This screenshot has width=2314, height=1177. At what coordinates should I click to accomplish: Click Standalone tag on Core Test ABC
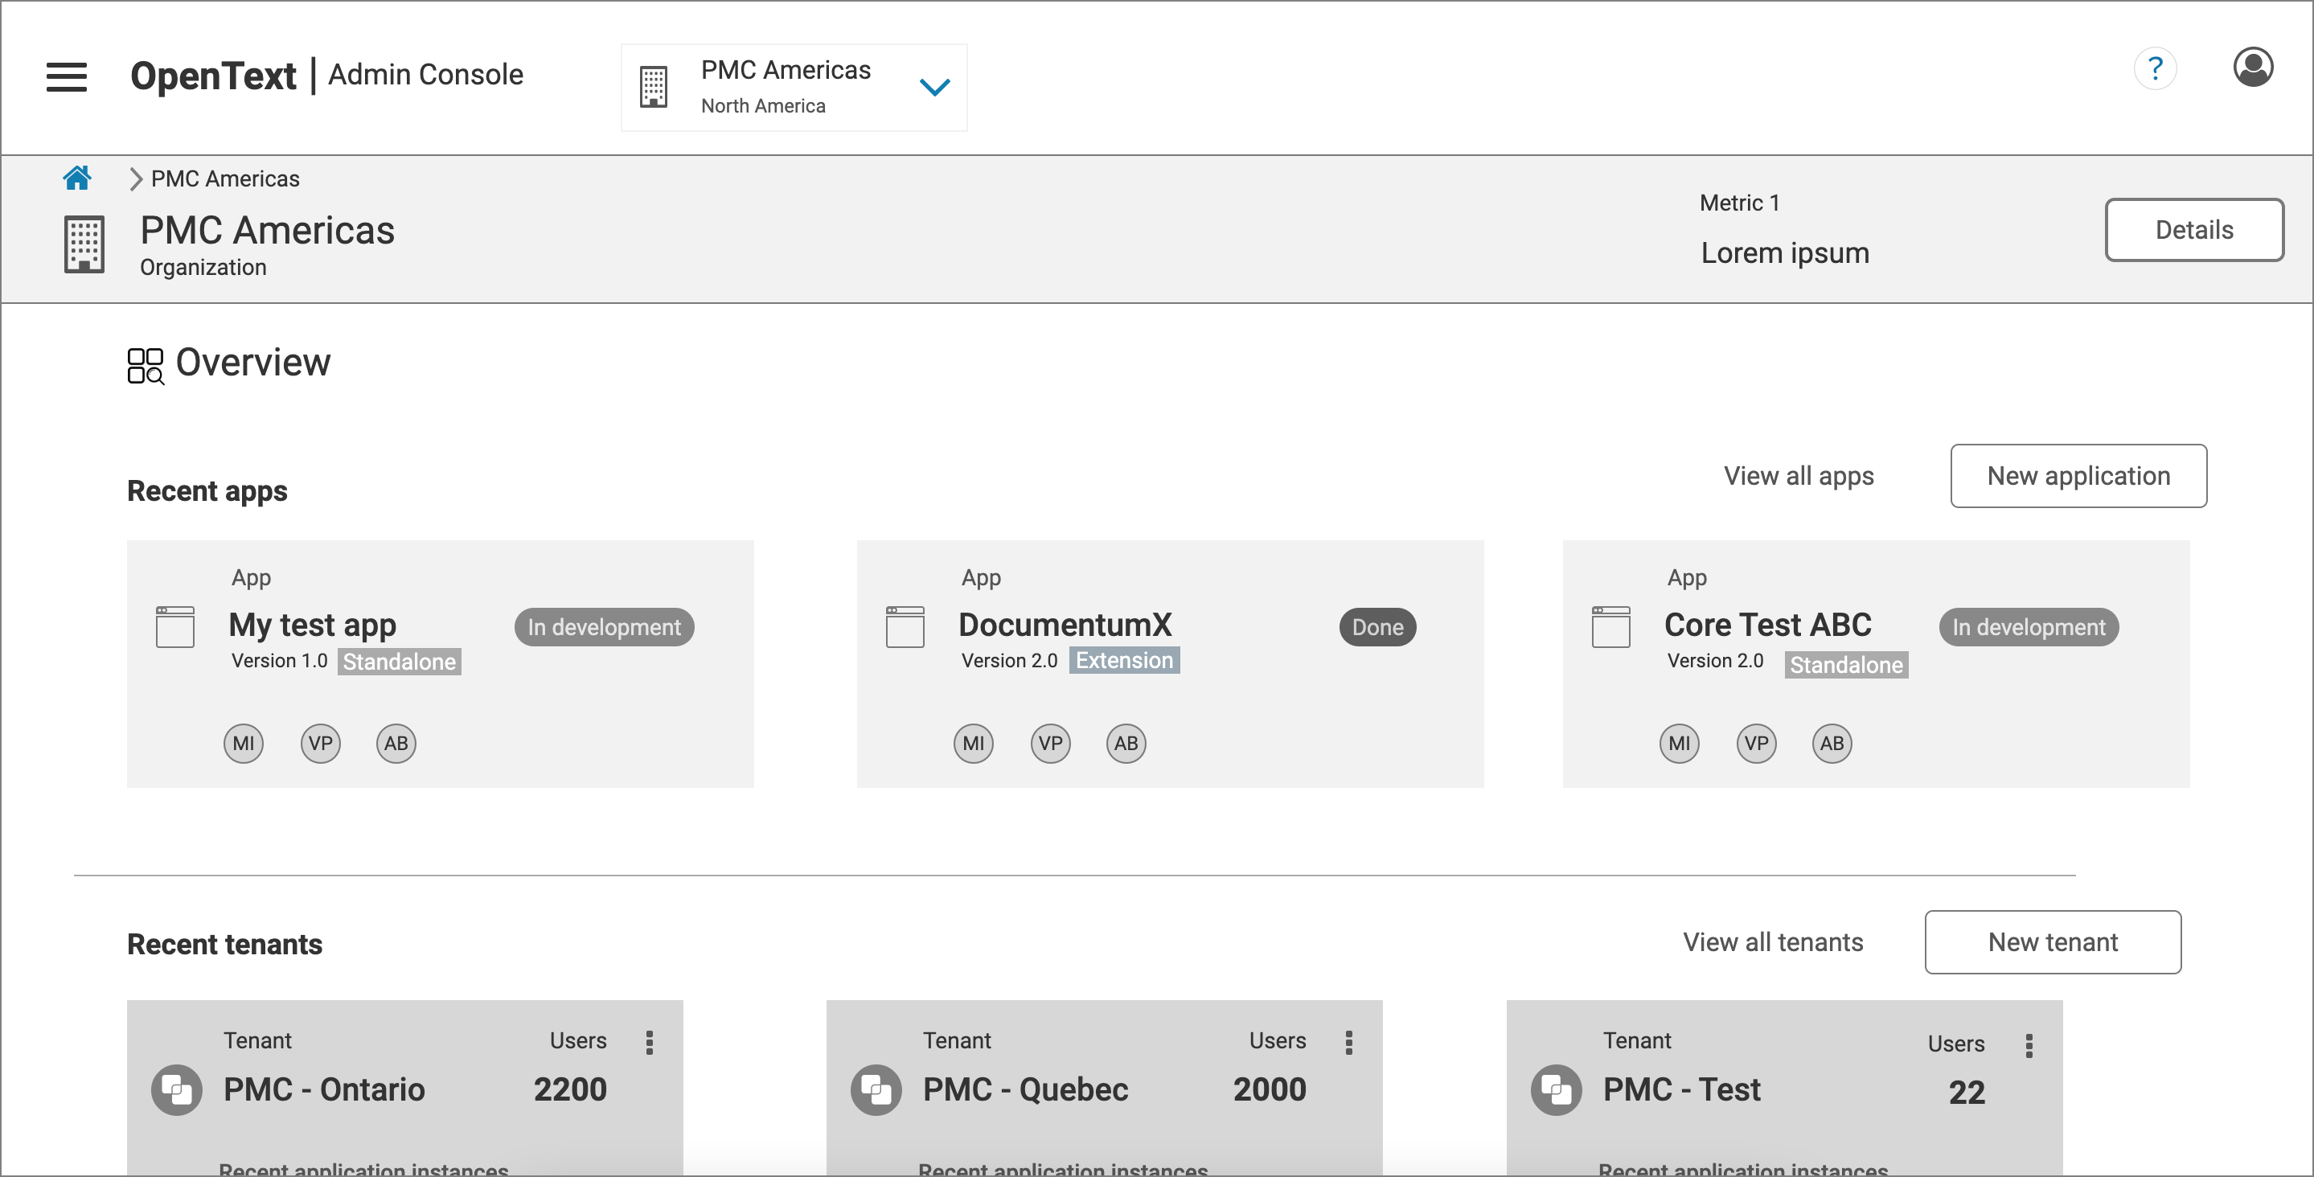point(1846,665)
